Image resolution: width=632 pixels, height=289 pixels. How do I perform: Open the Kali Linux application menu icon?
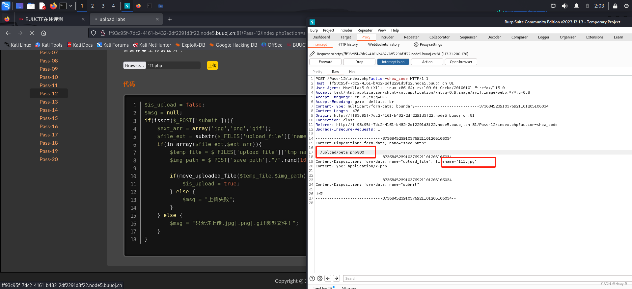[x=6, y=6]
